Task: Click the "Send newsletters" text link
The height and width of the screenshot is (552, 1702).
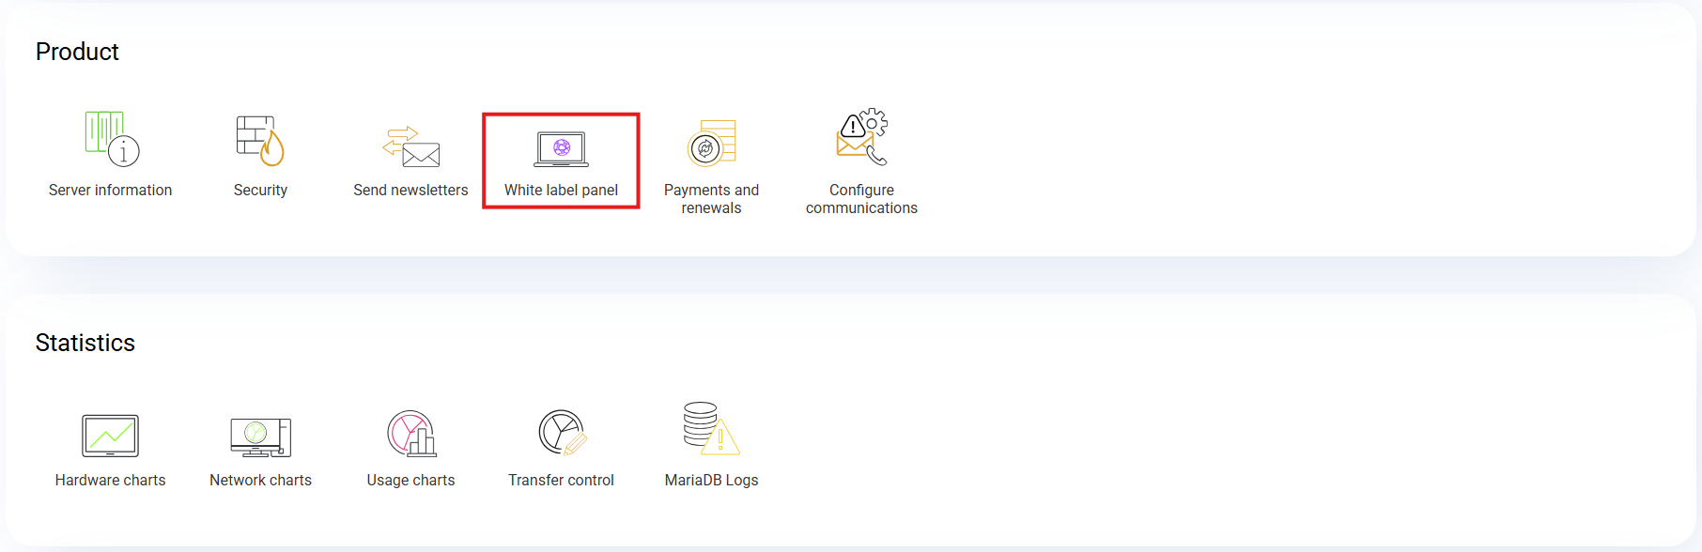Action: 410,191
